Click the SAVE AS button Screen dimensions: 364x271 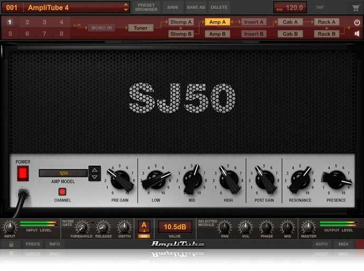point(196,7)
